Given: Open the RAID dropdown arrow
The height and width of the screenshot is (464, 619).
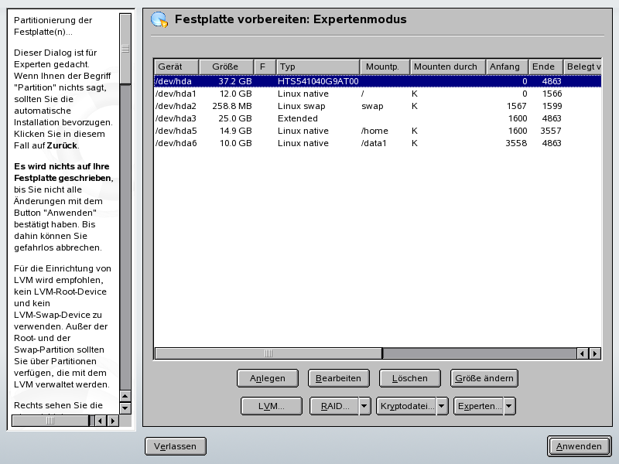Looking at the screenshot, I should pyautogui.click(x=364, y=405).
